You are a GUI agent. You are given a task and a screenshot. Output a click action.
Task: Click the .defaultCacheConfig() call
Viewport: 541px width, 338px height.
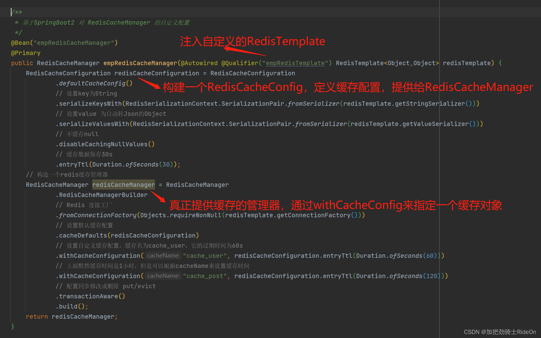[94, 83]
